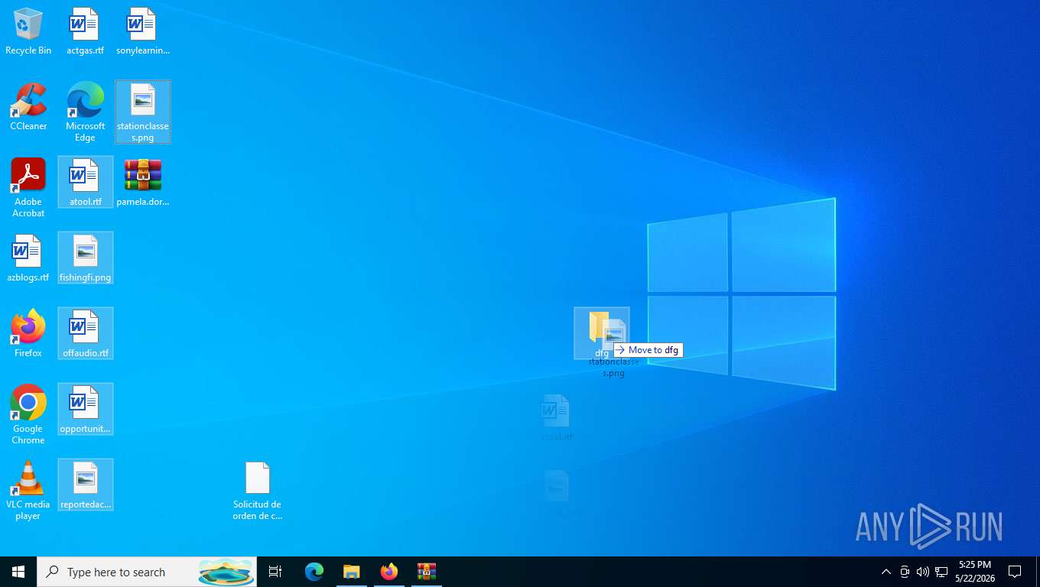Open the Recycle Bin icon
The height and width of the screenshot is (587, 1040).
tap(28, 32)
